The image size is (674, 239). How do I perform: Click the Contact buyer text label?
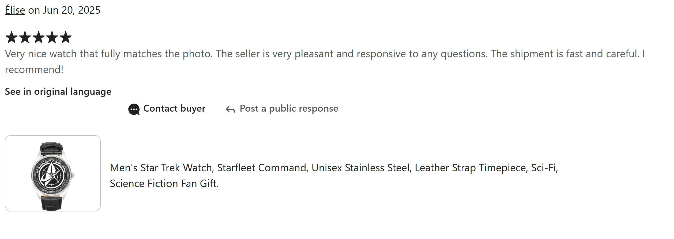(x=174, y=108)
